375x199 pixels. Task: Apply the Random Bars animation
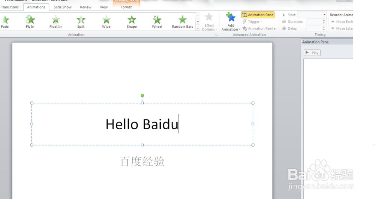(183, 22)
